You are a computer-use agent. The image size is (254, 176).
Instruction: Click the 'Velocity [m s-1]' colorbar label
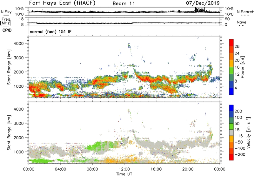coord(248,132)
